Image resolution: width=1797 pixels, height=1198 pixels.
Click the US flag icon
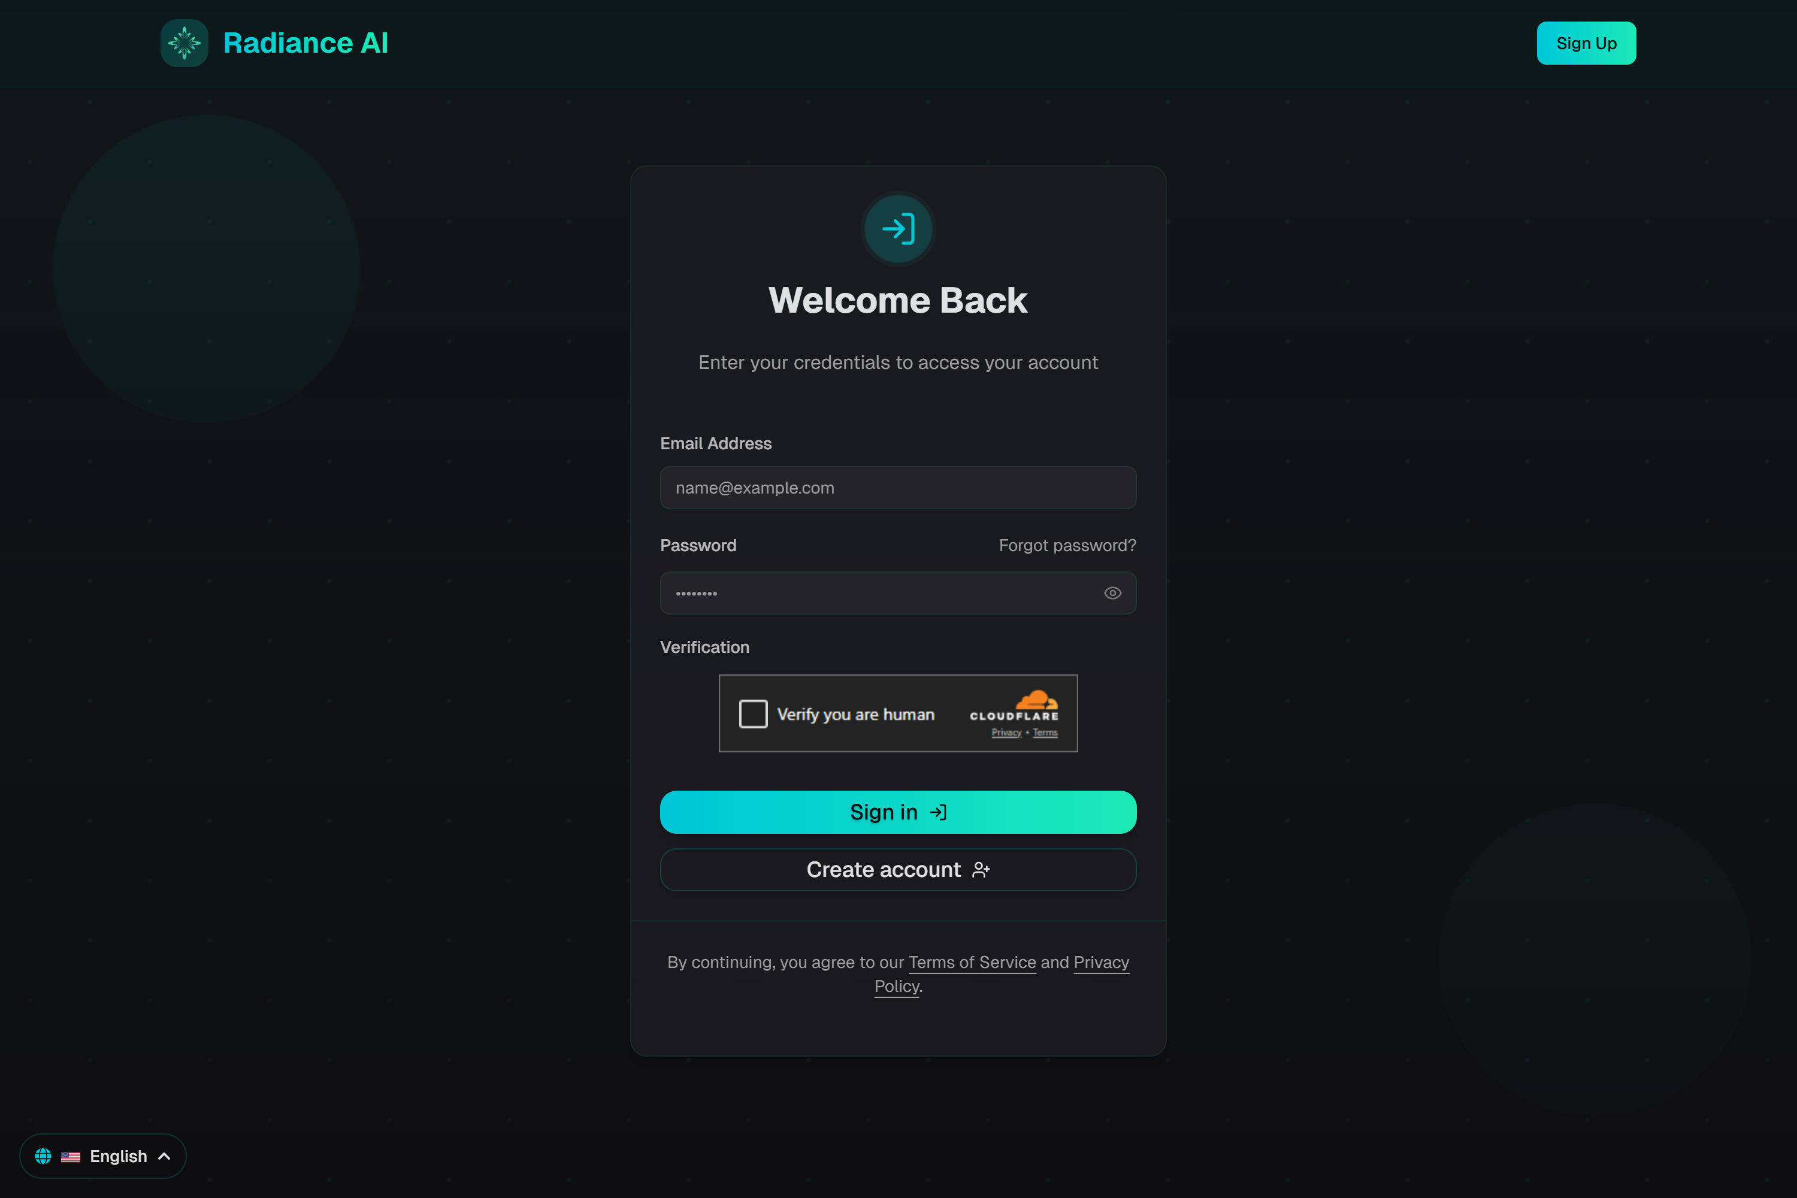(x=70, y=1157)
